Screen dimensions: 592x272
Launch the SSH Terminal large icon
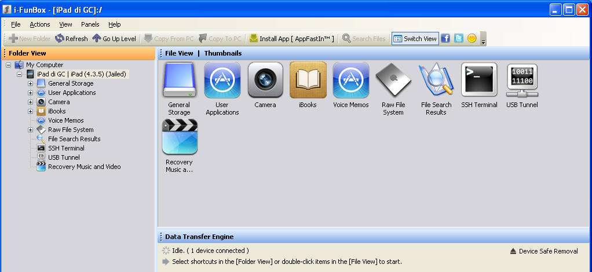479,80
